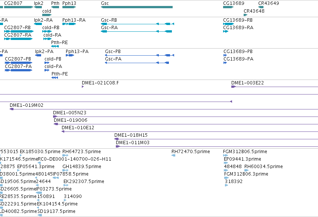
Task: Click the DME1-019M02 clone label
Action: [27, 105]
